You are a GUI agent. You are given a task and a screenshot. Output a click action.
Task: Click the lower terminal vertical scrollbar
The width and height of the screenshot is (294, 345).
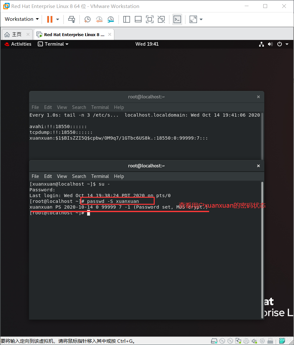pyautogui.click(x=262, y=250)
